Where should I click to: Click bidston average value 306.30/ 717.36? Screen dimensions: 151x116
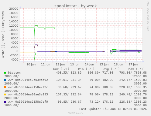coord(101,73)
